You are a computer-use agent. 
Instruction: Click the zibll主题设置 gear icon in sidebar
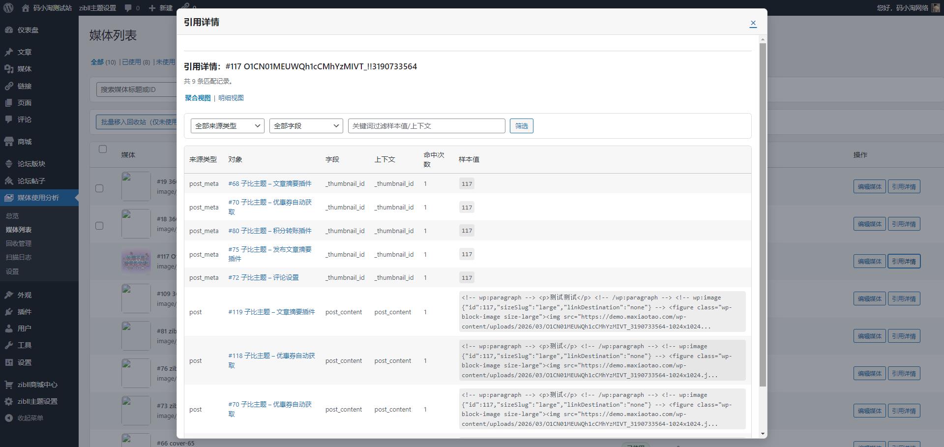point(9,401)
